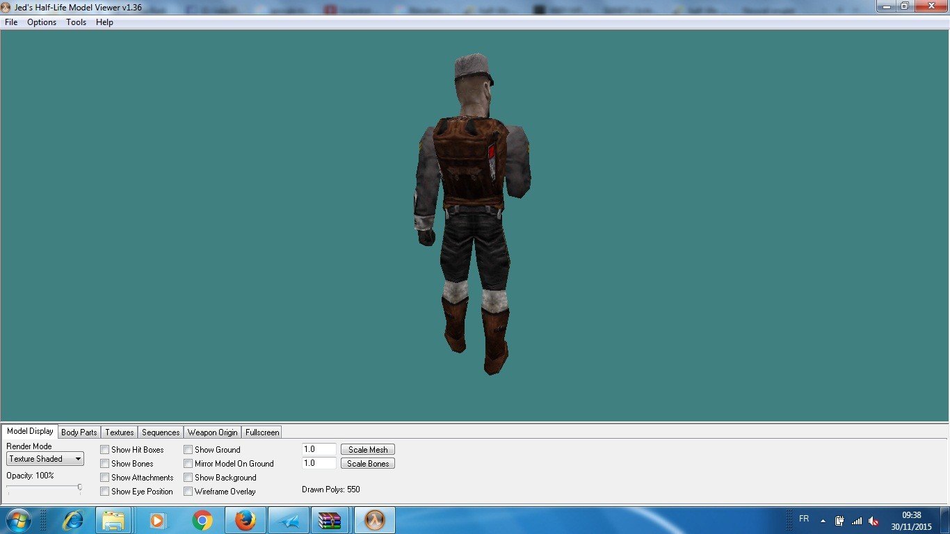Open the network signal tray icon

(857, 521)
